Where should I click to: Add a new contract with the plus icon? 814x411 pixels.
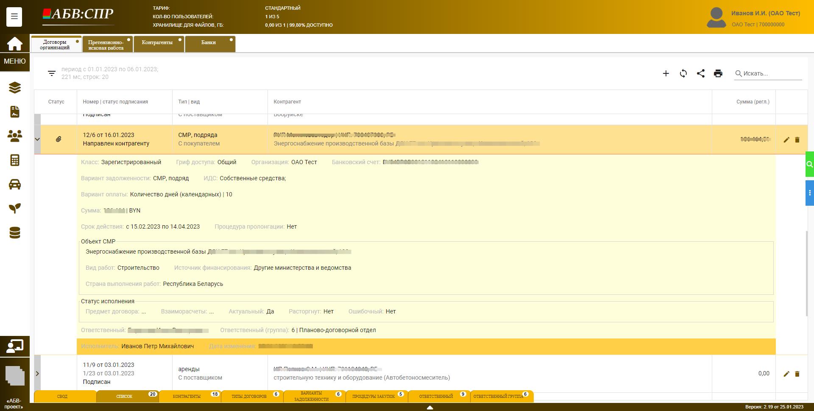(x=666, y=73)
